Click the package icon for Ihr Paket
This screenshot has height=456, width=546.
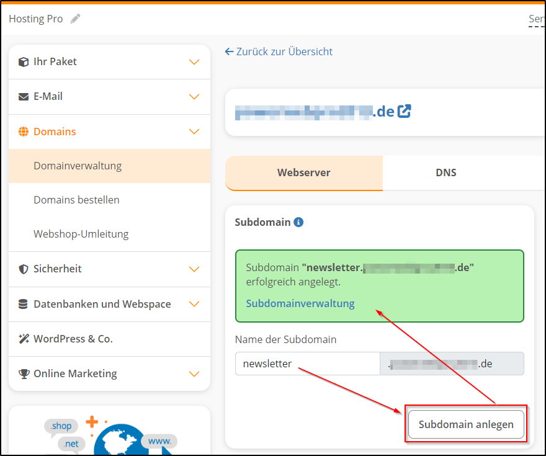[24, 61]
